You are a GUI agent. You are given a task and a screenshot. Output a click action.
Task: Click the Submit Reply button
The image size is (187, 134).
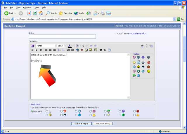[81, 124]
